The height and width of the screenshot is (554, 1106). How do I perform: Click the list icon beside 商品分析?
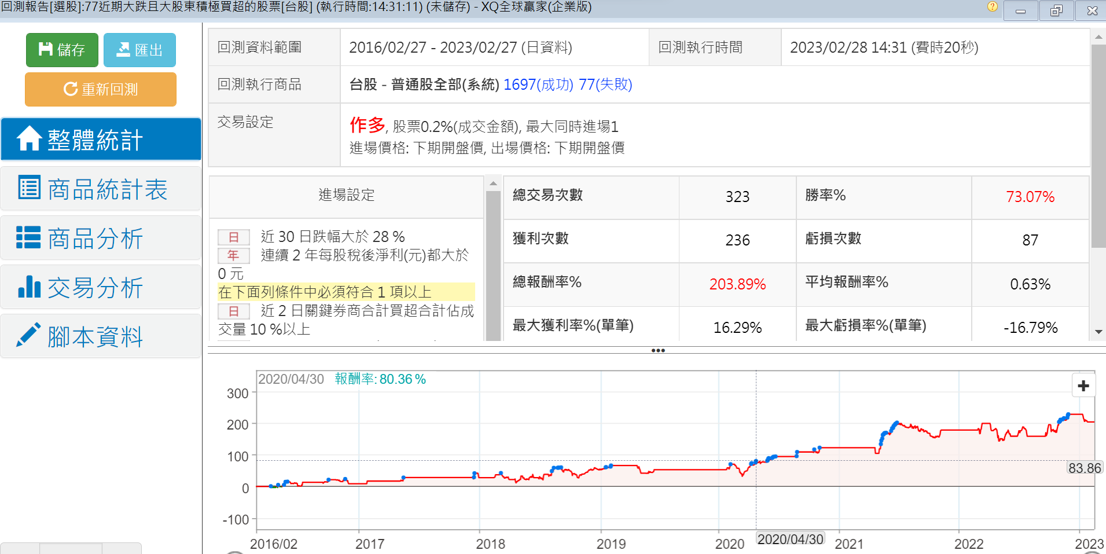point(29,237)
